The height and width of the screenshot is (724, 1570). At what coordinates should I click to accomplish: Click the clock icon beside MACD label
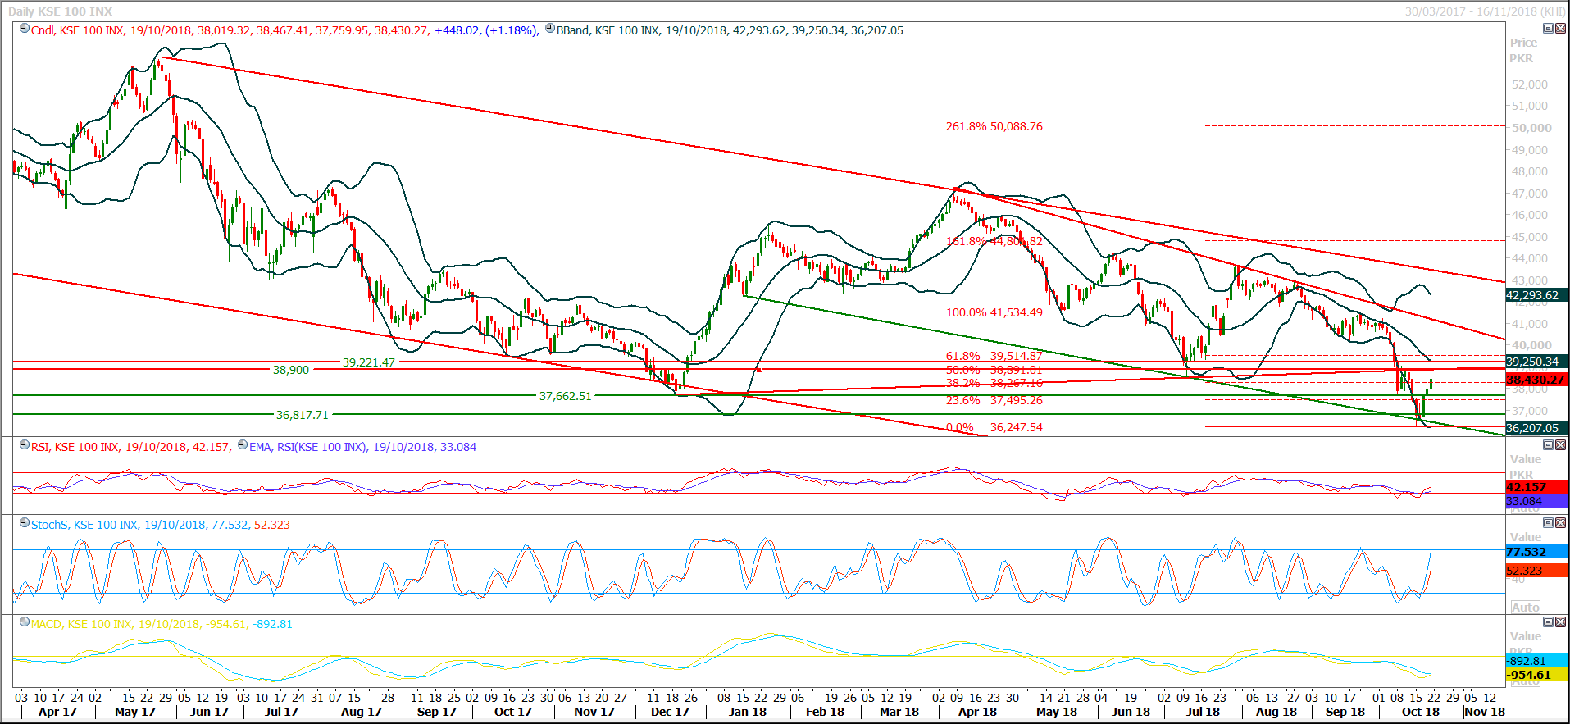click(25, 622)
